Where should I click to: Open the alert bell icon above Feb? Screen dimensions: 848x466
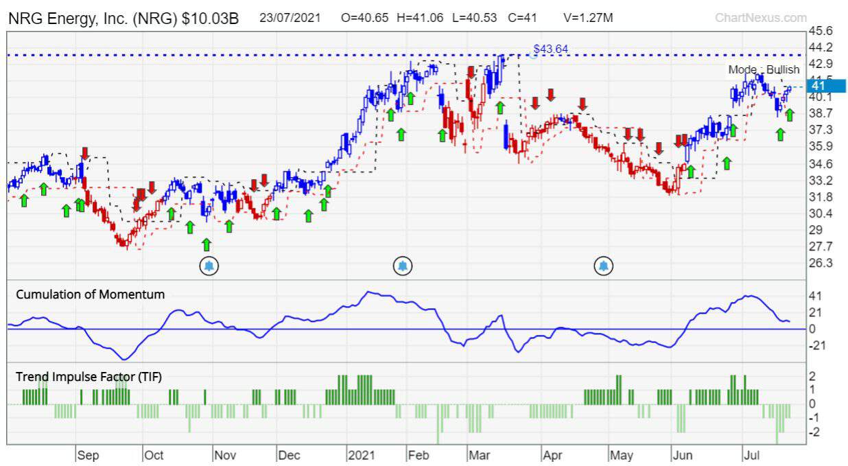pyautogui.click(x=402, y=266)
